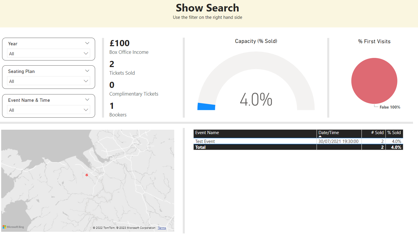The width and height of the screenshot is (418, 235).
Task: Select the '1' Bookers card value
Action: [112, 106]
